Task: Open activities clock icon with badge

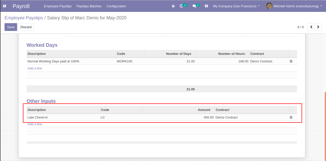Action: [182, 6]
